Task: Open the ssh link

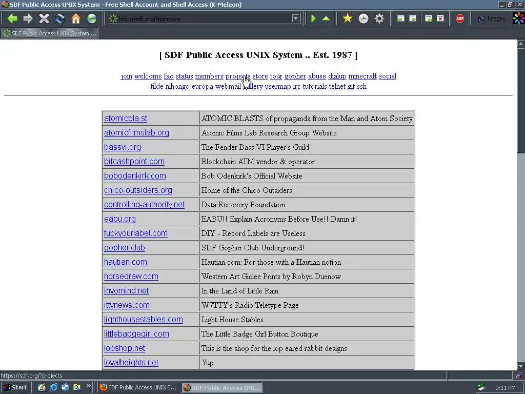Action: coord(361,86)
